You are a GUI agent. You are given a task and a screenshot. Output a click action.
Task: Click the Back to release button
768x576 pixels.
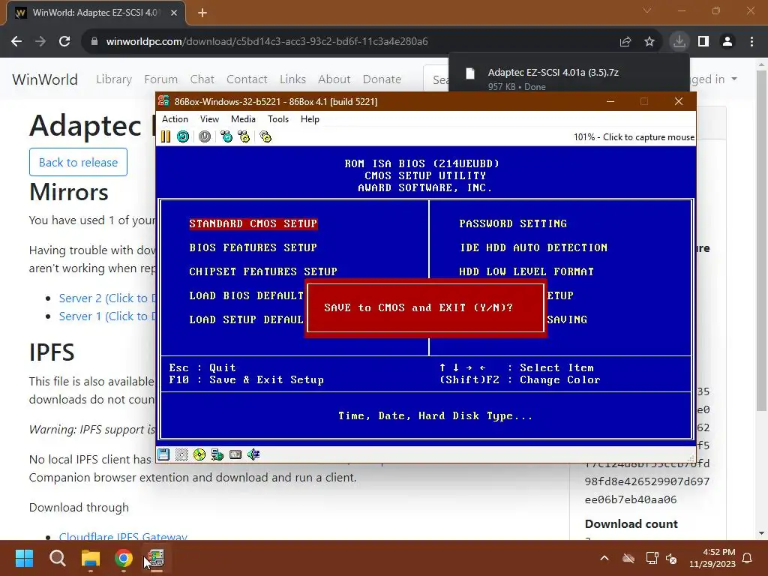(x=78, y=162)
